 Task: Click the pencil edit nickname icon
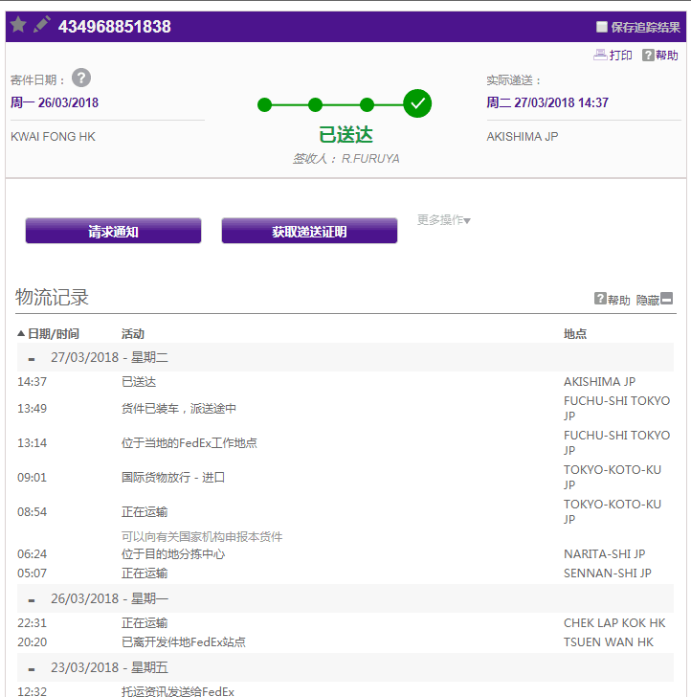coord(42,25)
